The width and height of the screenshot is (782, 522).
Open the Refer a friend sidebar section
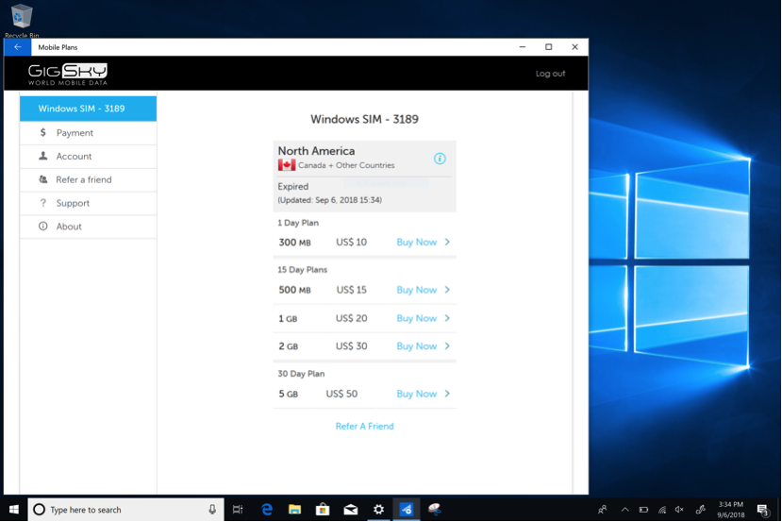point(89,179)
